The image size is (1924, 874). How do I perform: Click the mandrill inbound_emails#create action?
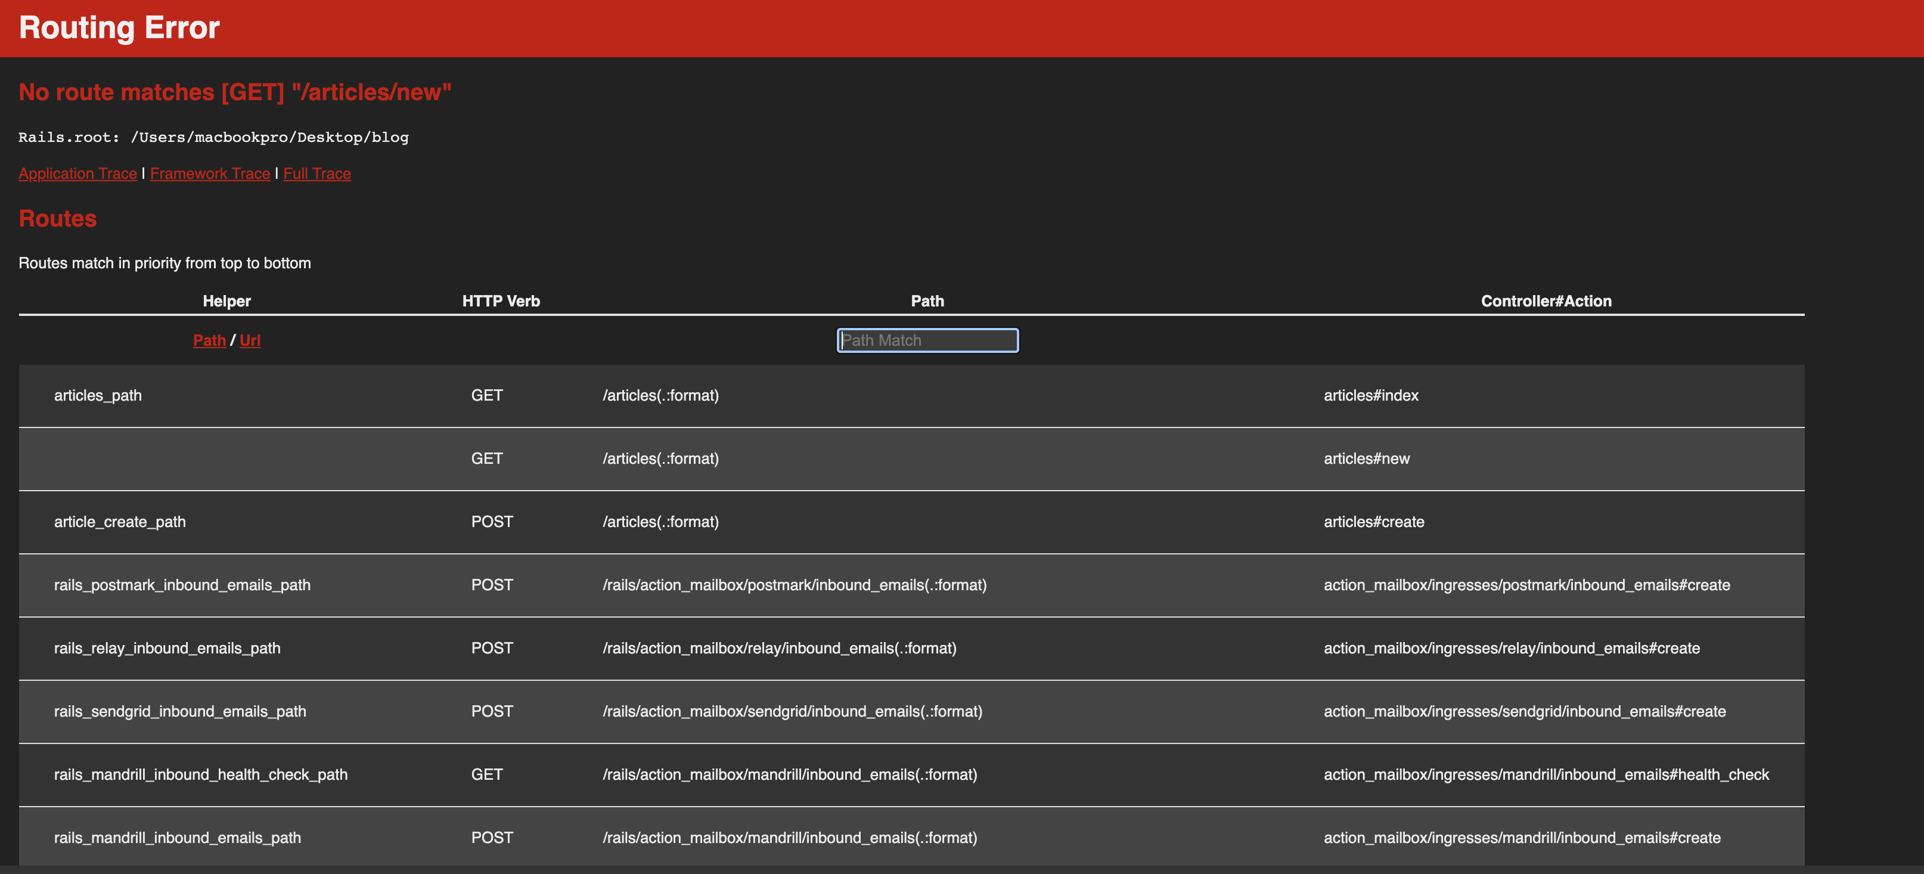click(x=1522, y=838)
